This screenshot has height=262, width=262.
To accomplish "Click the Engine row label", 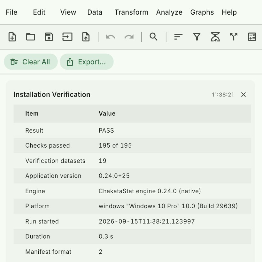I will [35, 191].
